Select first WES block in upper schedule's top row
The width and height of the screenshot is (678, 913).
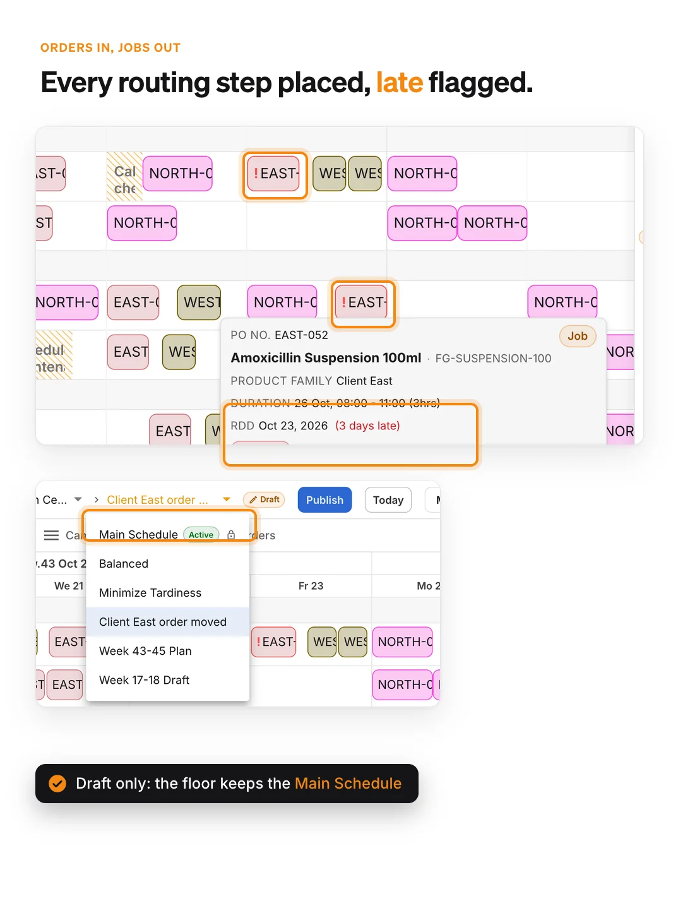click(x=330, y=174)
